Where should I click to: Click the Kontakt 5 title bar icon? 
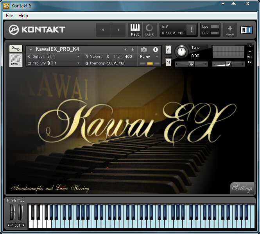[x=6, y=6]
